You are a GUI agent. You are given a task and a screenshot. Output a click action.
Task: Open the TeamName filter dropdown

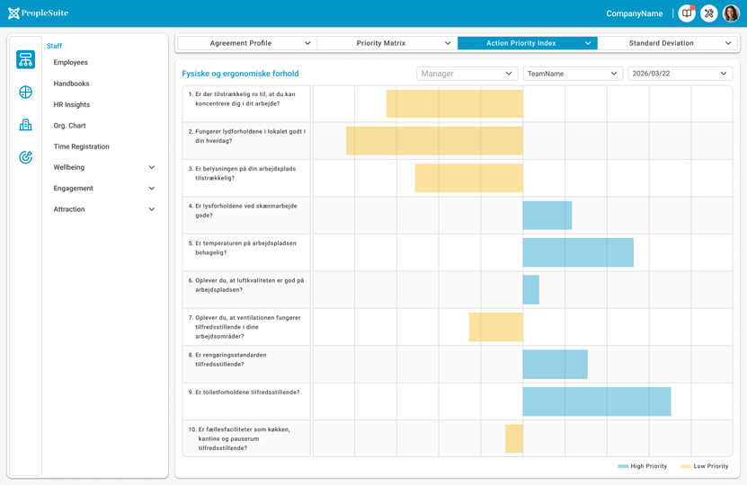point(573,74)
